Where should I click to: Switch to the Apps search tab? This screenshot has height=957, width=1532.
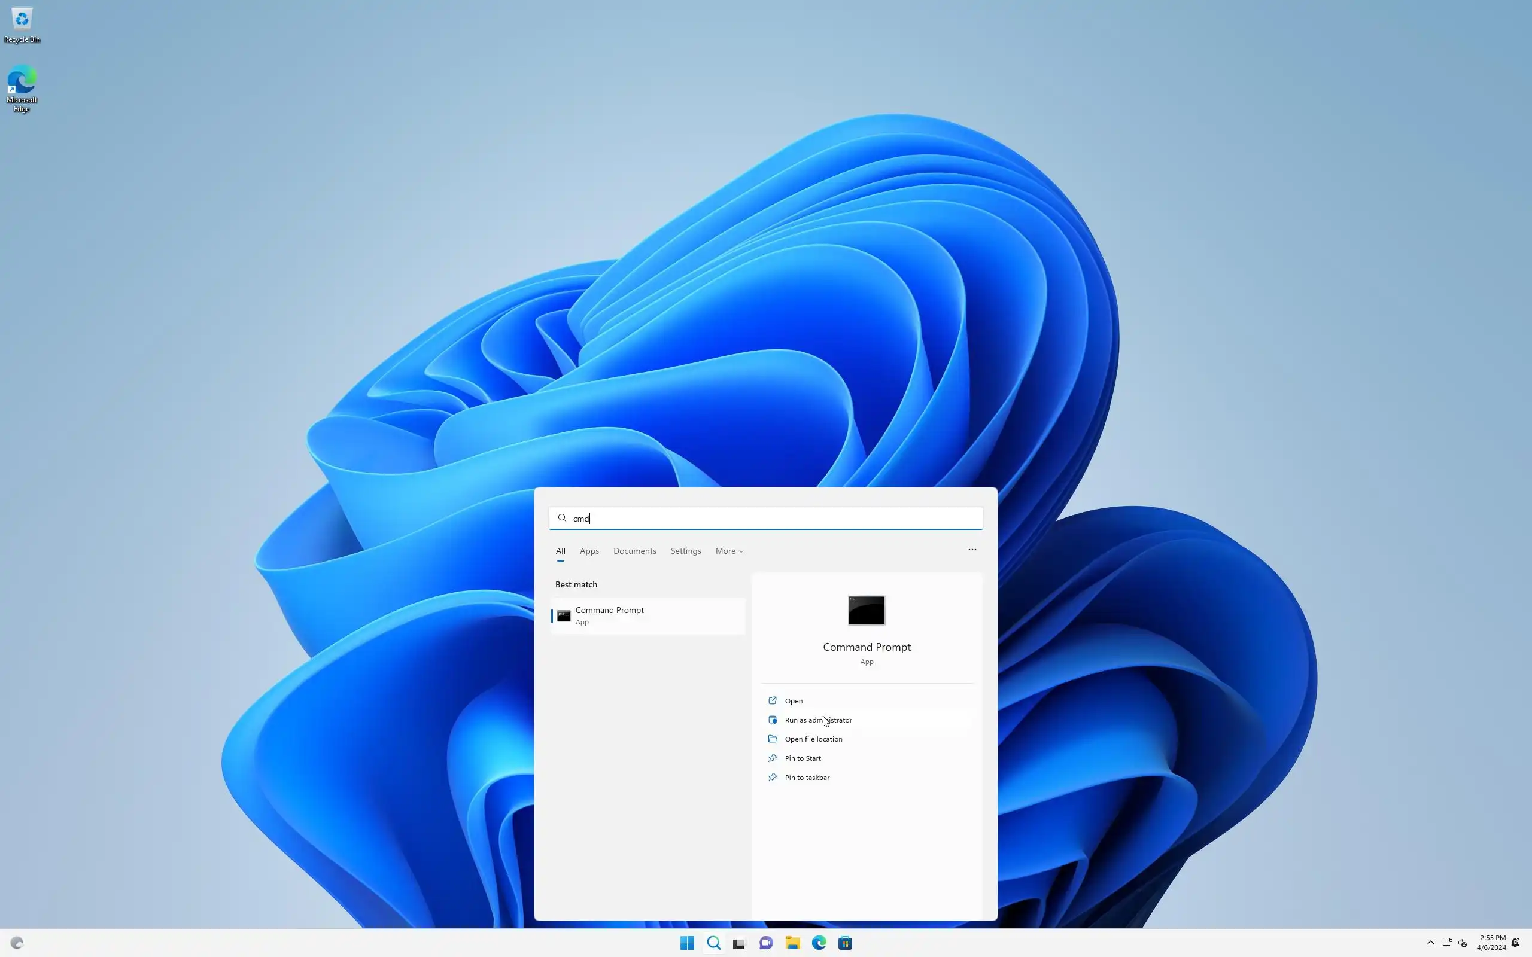[x=589, y=551]
